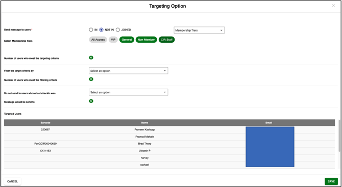Click the filtering criteria count badge
The height and width of the screenshot is (187, 342).
pyautogui.click(x=91, y=79)
